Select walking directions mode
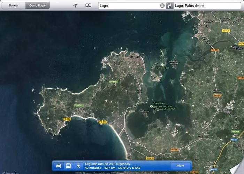Viewport: 244px width, 174px height. click(78, 165)
